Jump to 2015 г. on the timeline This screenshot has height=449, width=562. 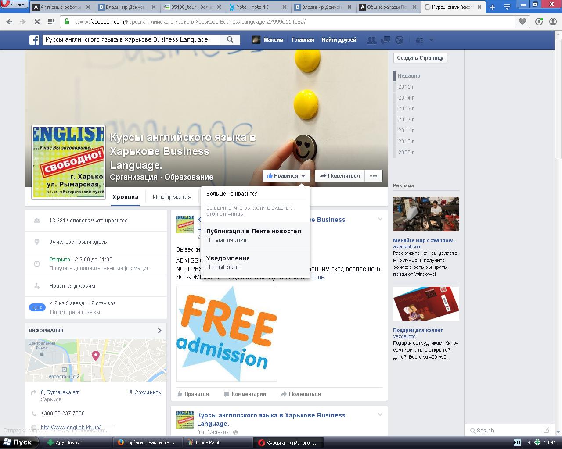pos(407,87)
